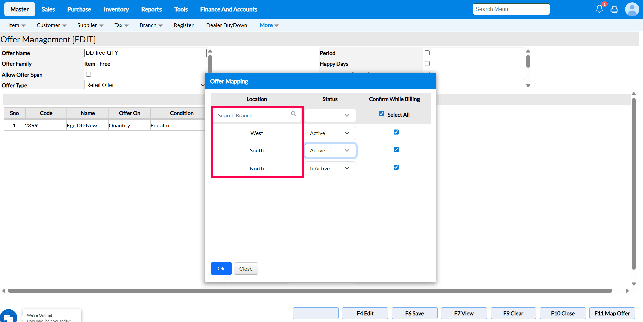This screenshot has height=322, width=643.
Task: Enable the Allow Offer Span checkbox
Action: (88, 74)
